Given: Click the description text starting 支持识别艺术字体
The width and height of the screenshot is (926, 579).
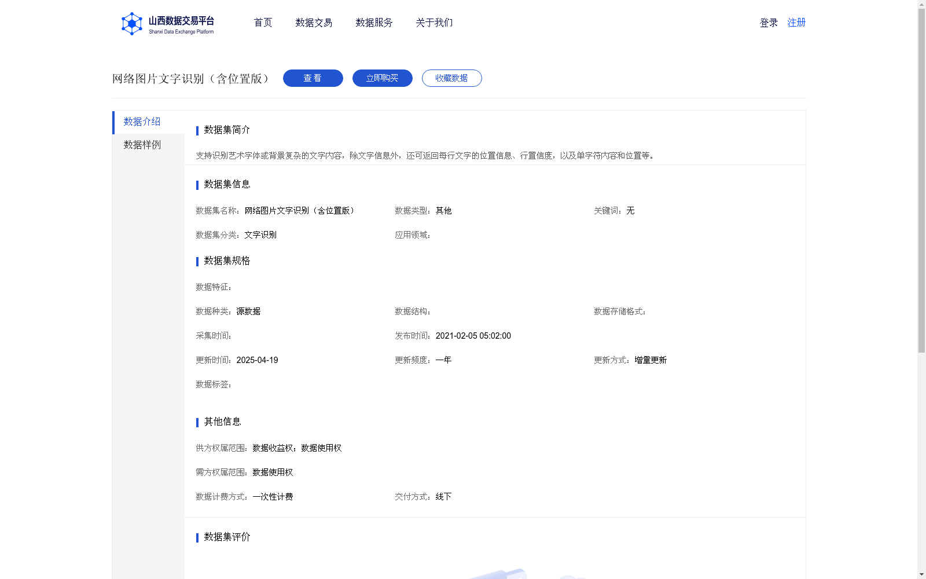Looking at the screenshot, I should click(426, 156).
